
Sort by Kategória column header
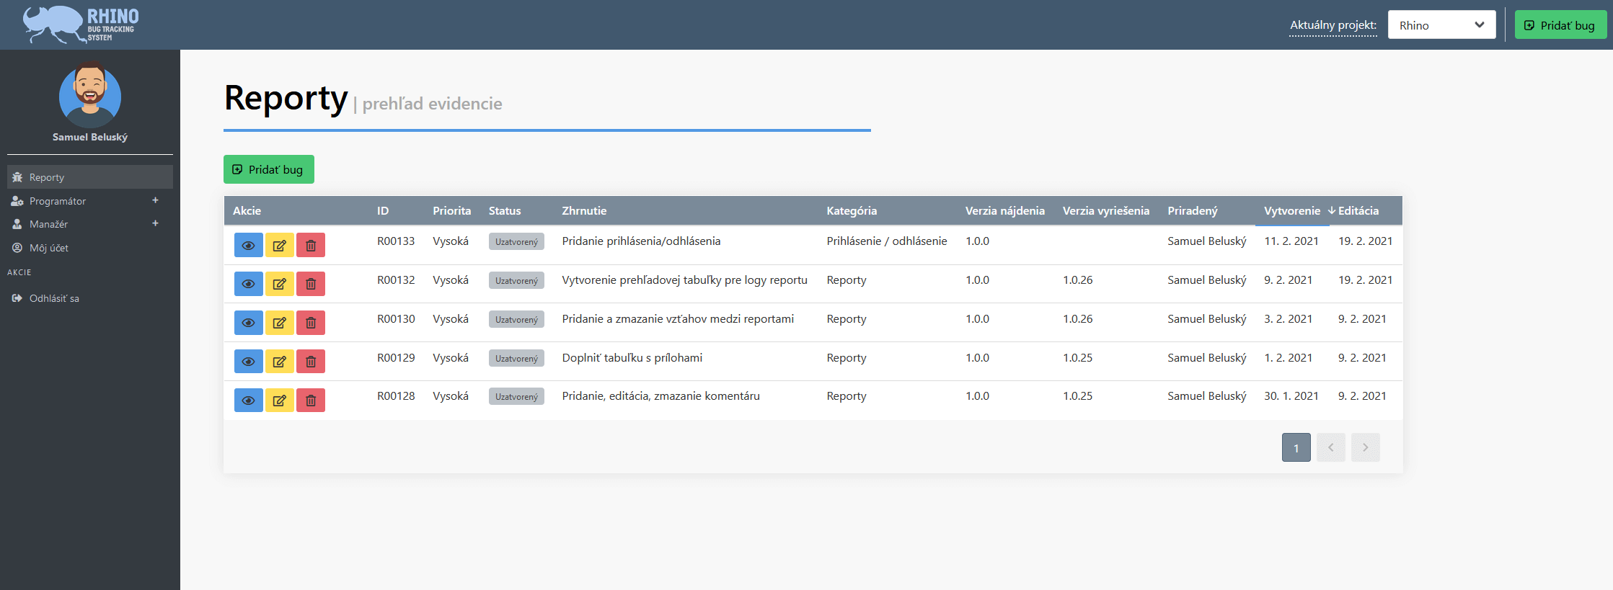click(852, 210)
